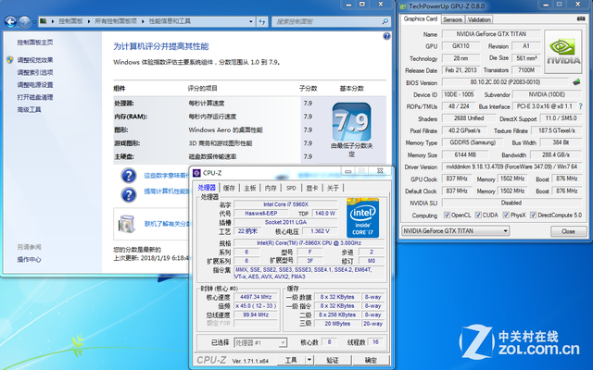Image resolution: width=593 pixels, height=370 pixels.
Task: Toggle PhysX checkbox in GPU-Z
Action: pyautogui.click(x=506, y=215)
